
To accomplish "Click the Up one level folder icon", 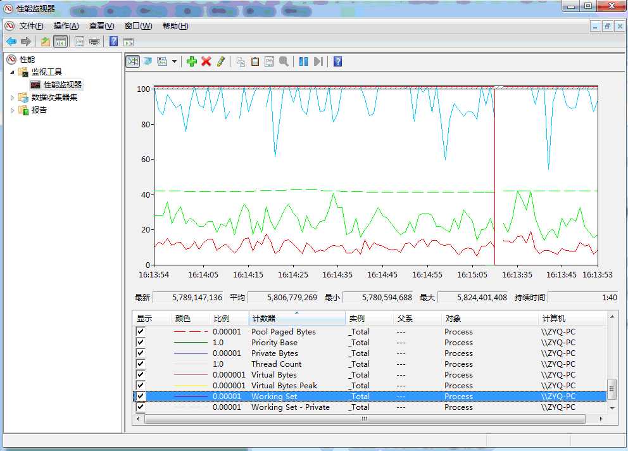I will point(45,41).
